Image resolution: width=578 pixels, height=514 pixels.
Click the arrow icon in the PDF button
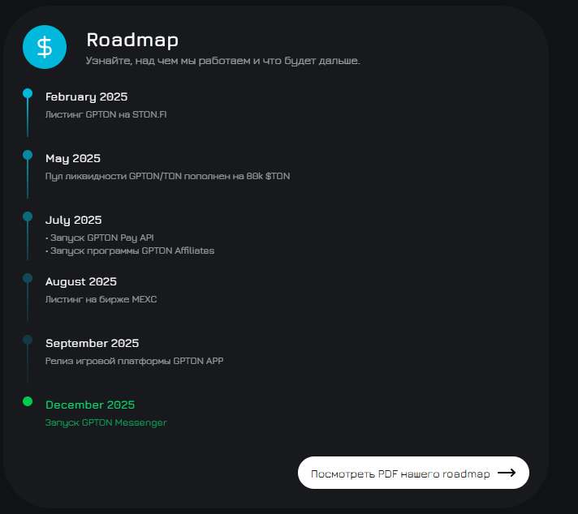(507, 473)
